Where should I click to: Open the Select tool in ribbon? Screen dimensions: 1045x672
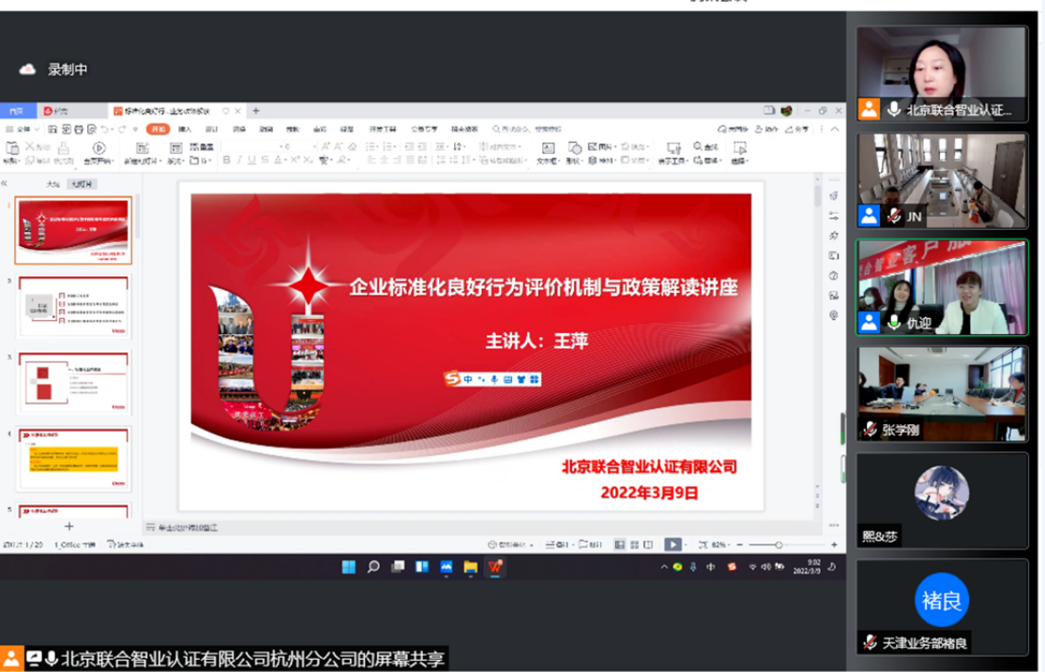[740, 153]
